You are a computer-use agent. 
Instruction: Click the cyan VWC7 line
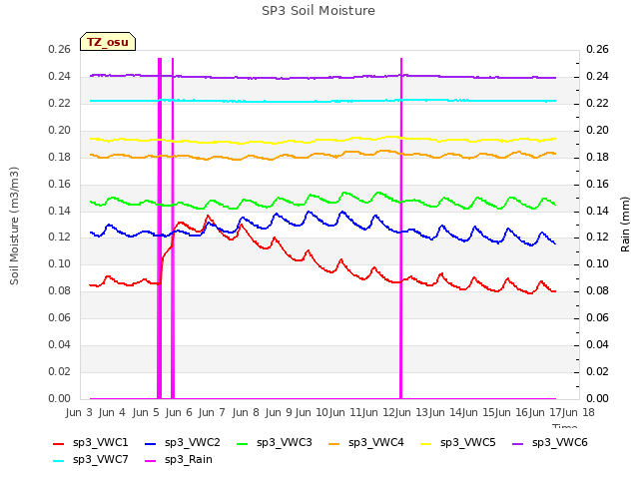click(322, 101)
